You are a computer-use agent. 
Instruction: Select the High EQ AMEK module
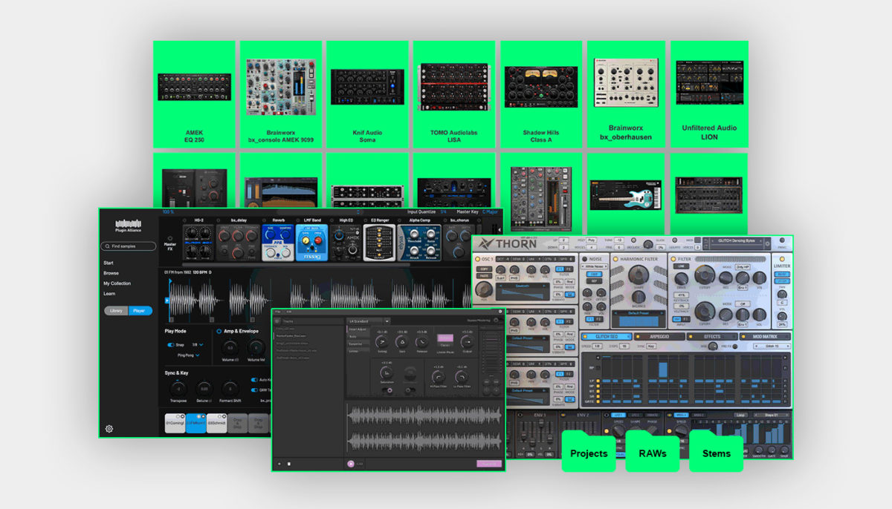click(346, 243)
